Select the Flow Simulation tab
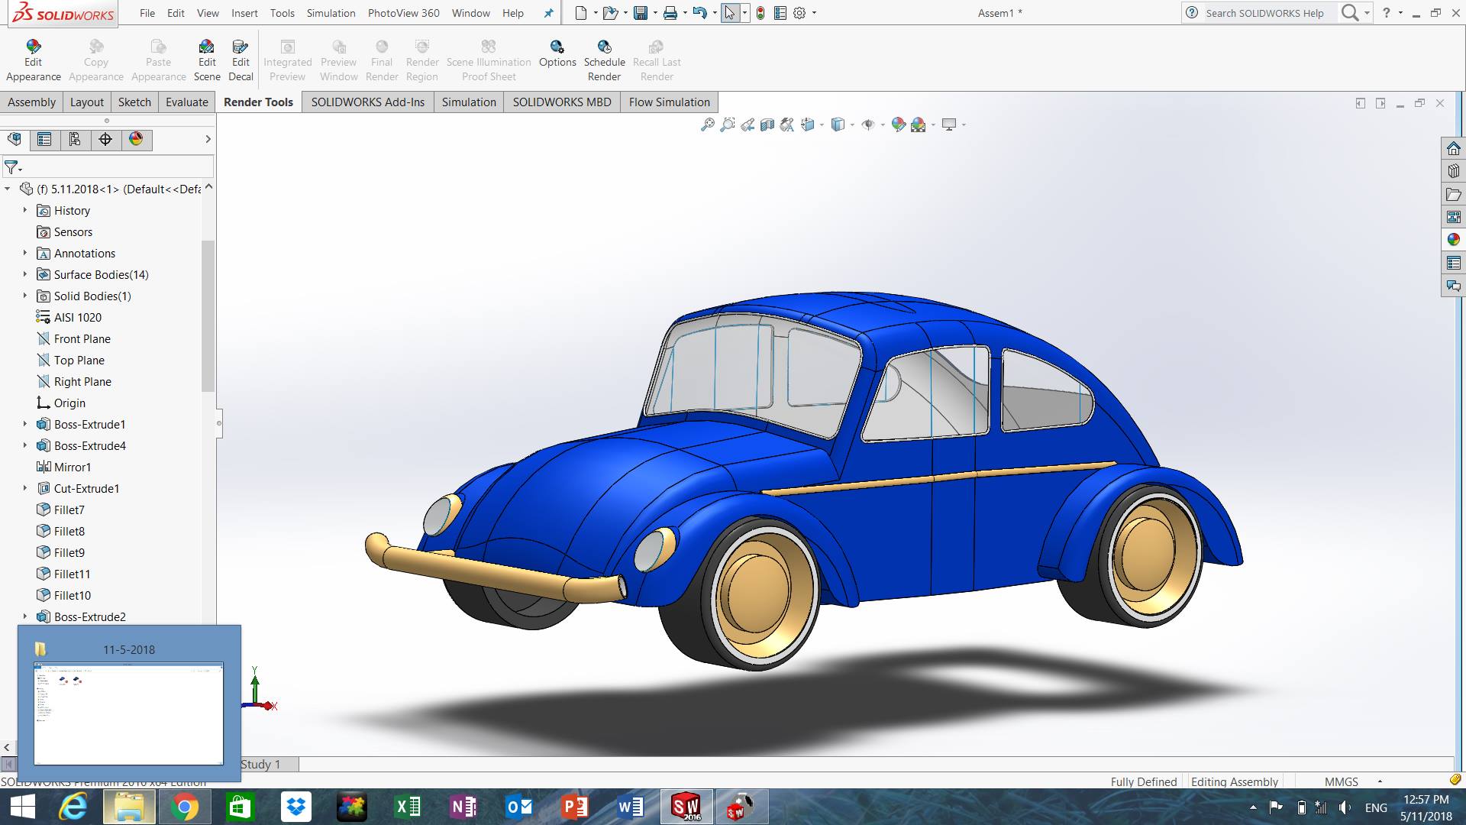The width and height of the screenshot is (1466, 825). point(669,102)
